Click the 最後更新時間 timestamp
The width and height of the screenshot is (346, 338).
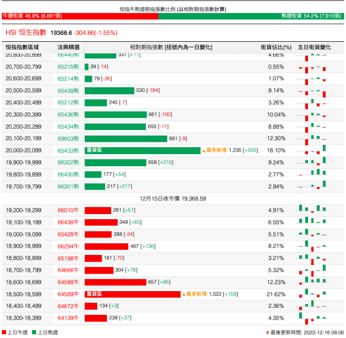coord(305,332)
